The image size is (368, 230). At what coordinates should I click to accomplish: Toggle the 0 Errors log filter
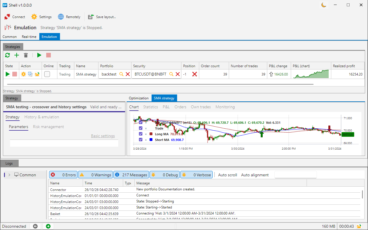(63, 175)
